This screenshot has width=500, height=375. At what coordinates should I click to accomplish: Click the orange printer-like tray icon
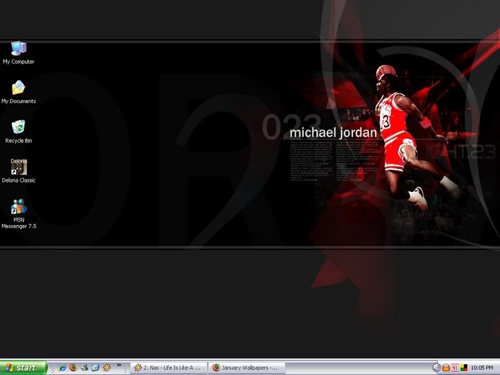446,368
